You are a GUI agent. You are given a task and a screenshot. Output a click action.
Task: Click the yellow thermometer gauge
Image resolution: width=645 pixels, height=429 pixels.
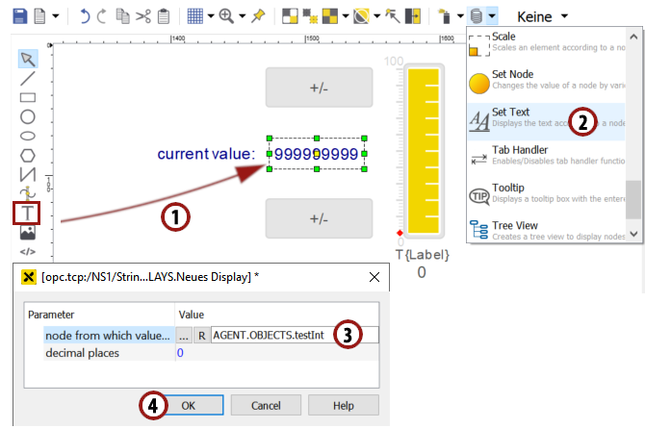point(424,154)
